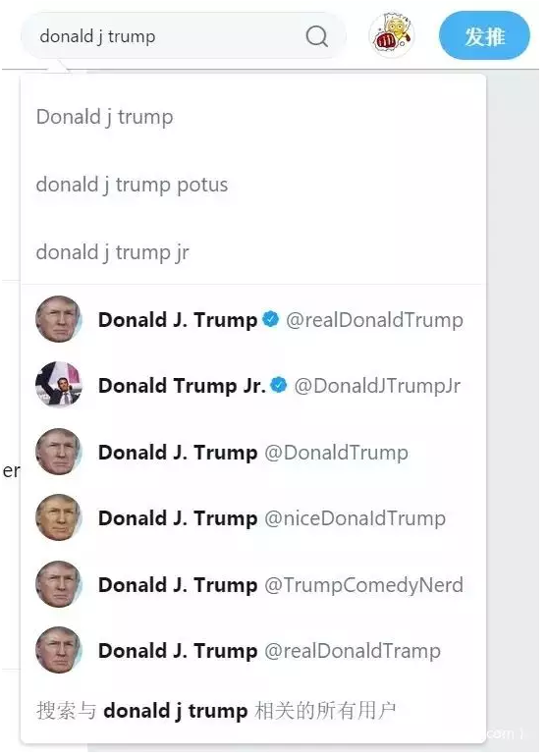This screenshot has width=547, height=756.
Task: Click the blue 发推 tweet button
Action: [484, 35]
